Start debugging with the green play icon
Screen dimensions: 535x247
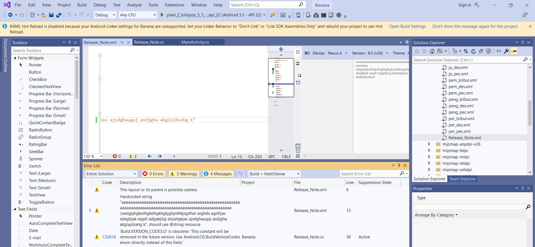tap(162, 15)
